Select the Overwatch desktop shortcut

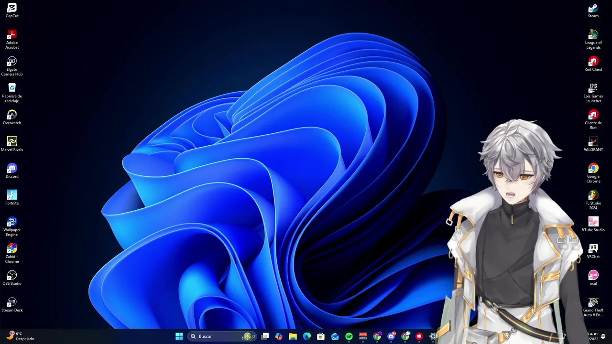click(12, 118)
